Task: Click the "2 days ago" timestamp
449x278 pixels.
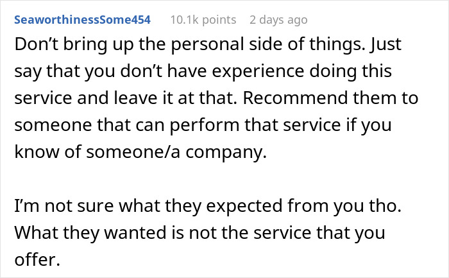Action: pyautogui.click(x=278, y=20)
